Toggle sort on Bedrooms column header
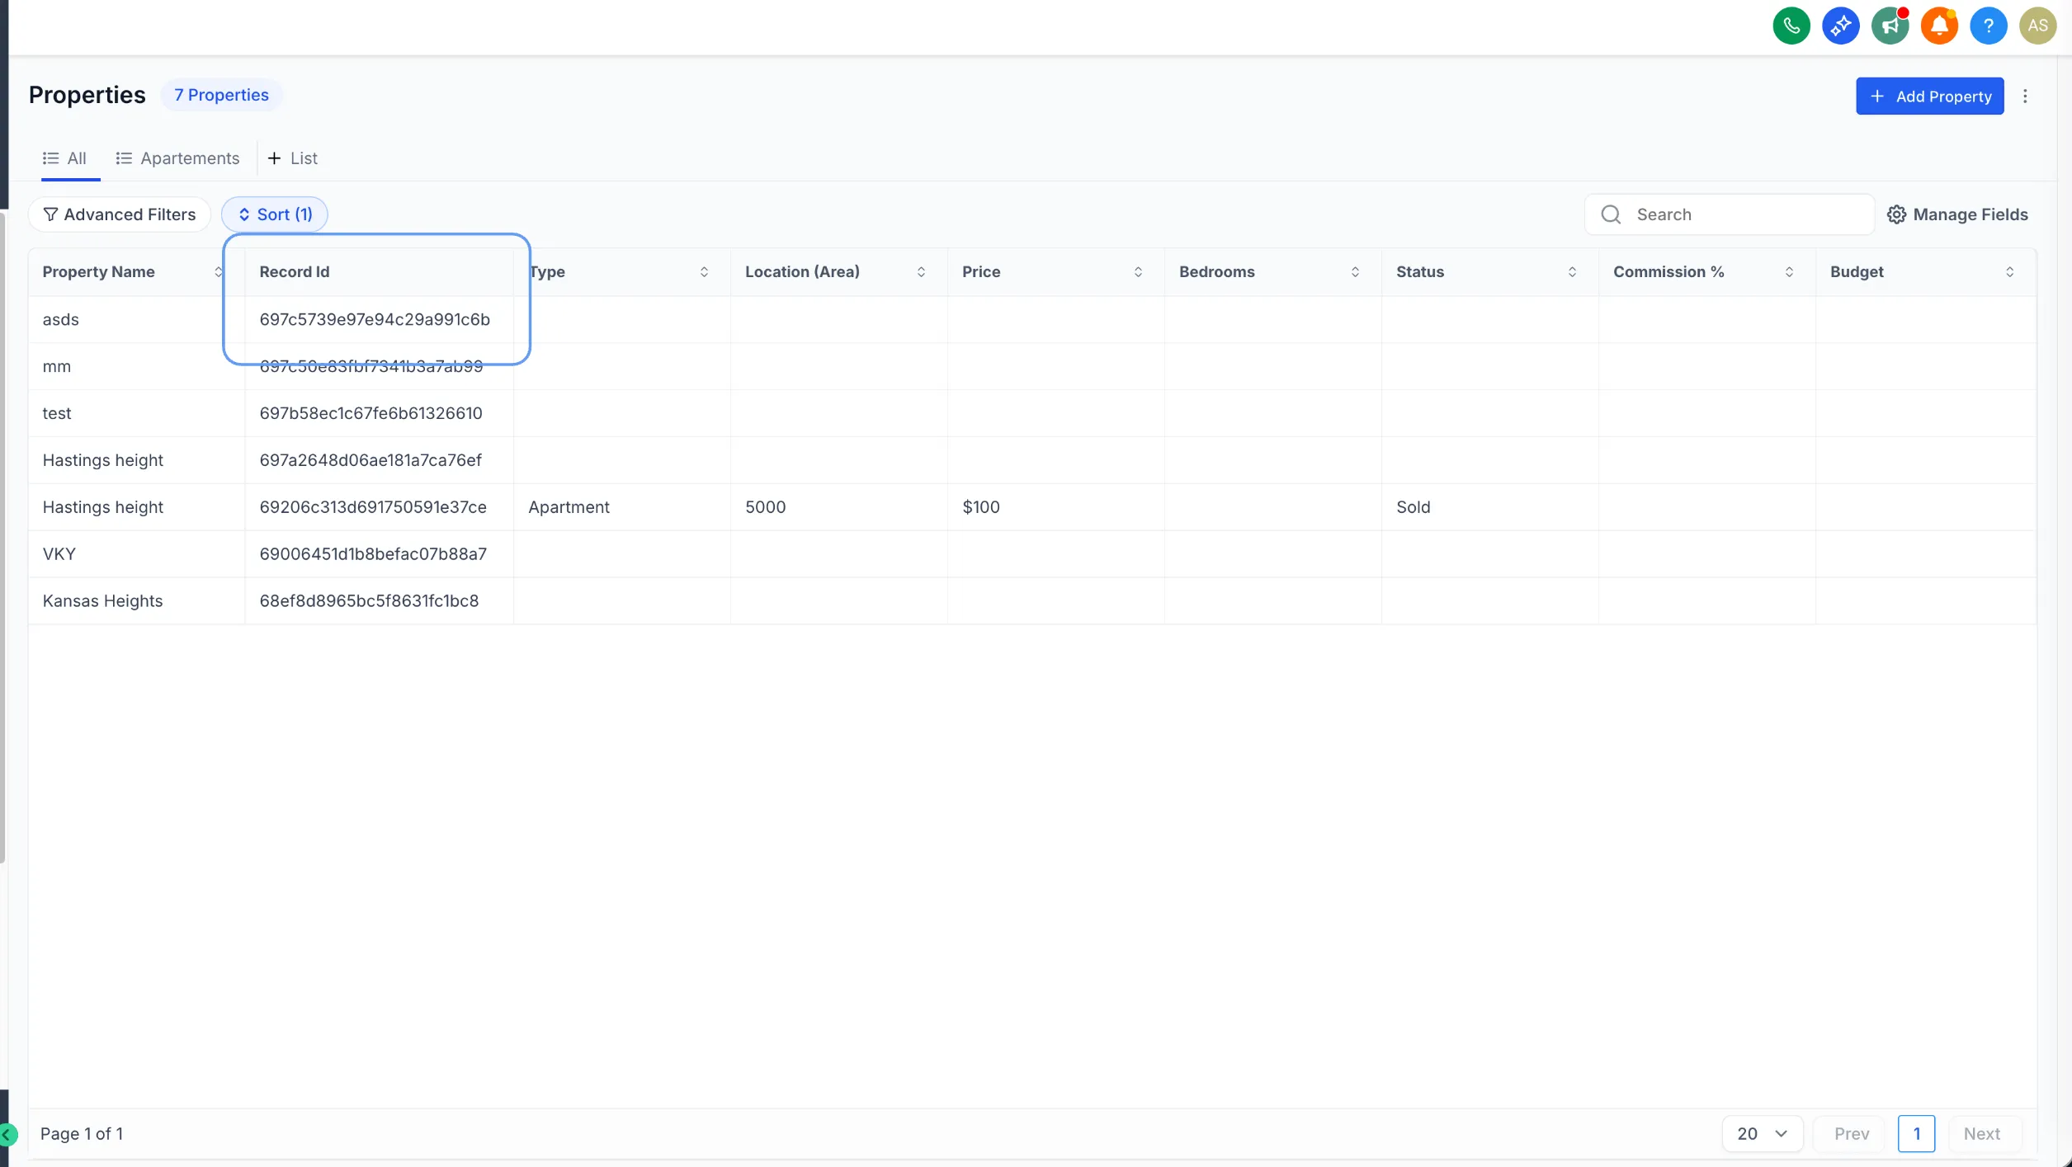The image size is (2072, 1167). point(1355,272)
